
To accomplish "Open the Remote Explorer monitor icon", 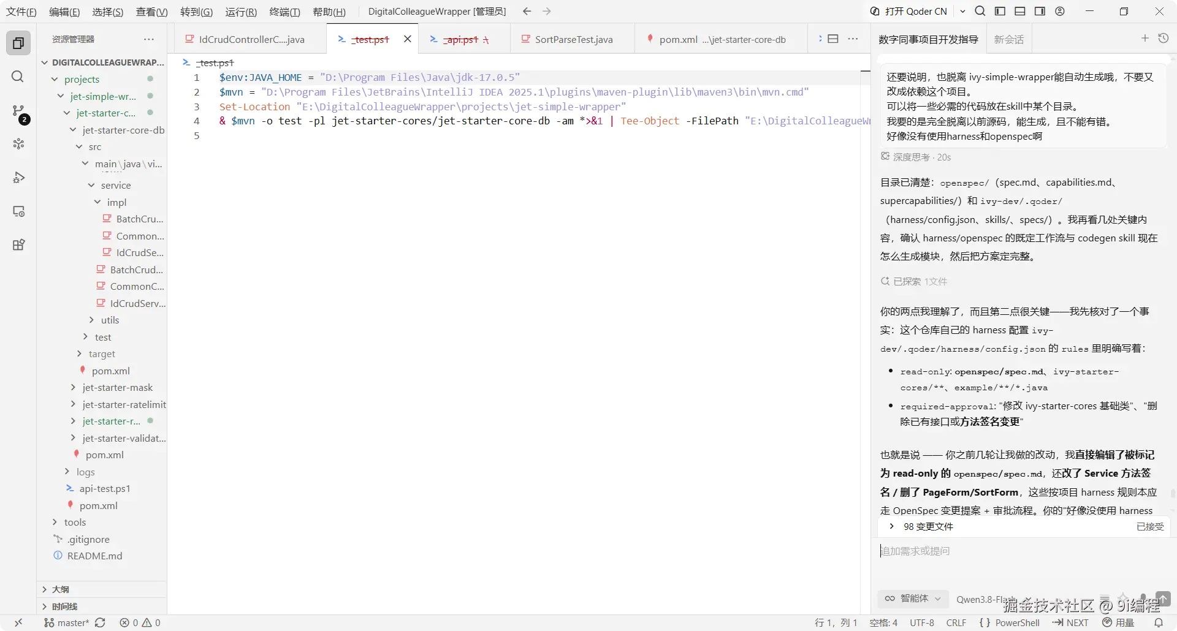I will pos(18,211).
